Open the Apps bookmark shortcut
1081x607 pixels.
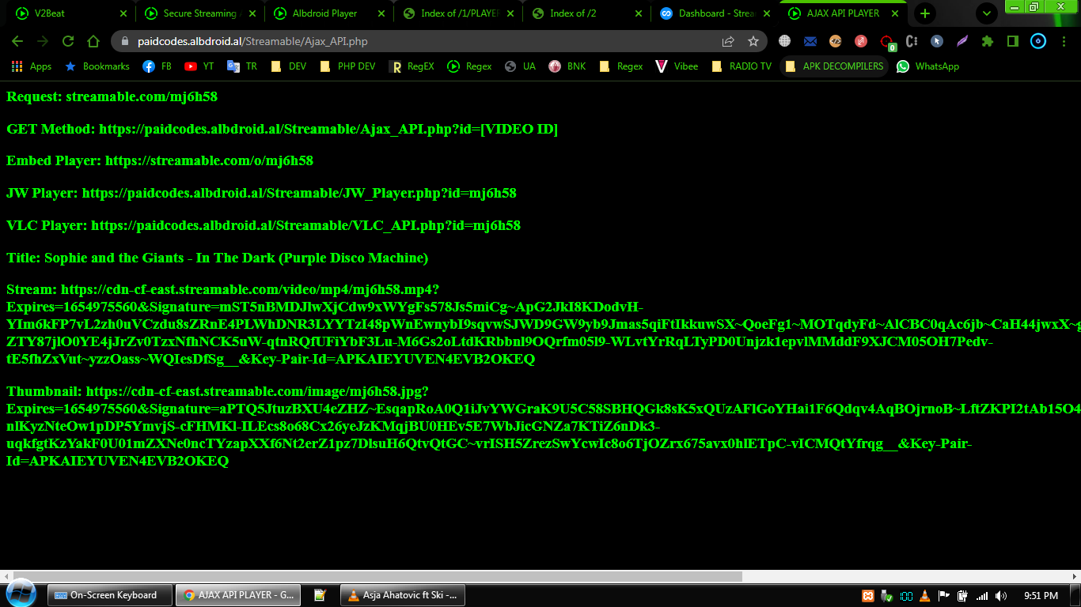click(x=32, y=66)
